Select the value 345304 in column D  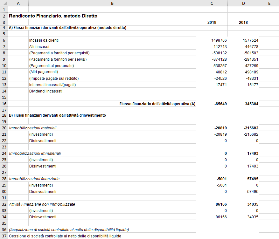click(x=251, y=104)
